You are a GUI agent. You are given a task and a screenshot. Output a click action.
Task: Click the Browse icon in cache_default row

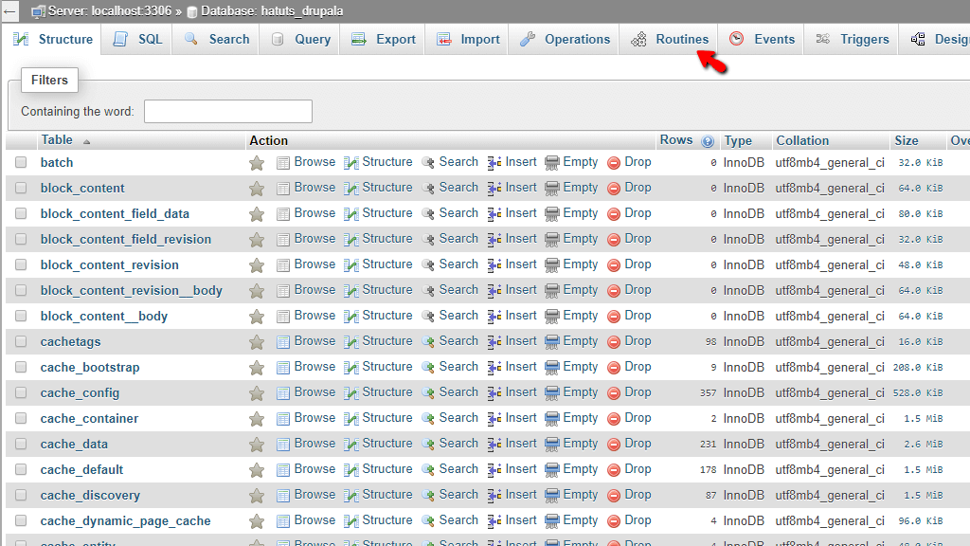coord(283,470)
